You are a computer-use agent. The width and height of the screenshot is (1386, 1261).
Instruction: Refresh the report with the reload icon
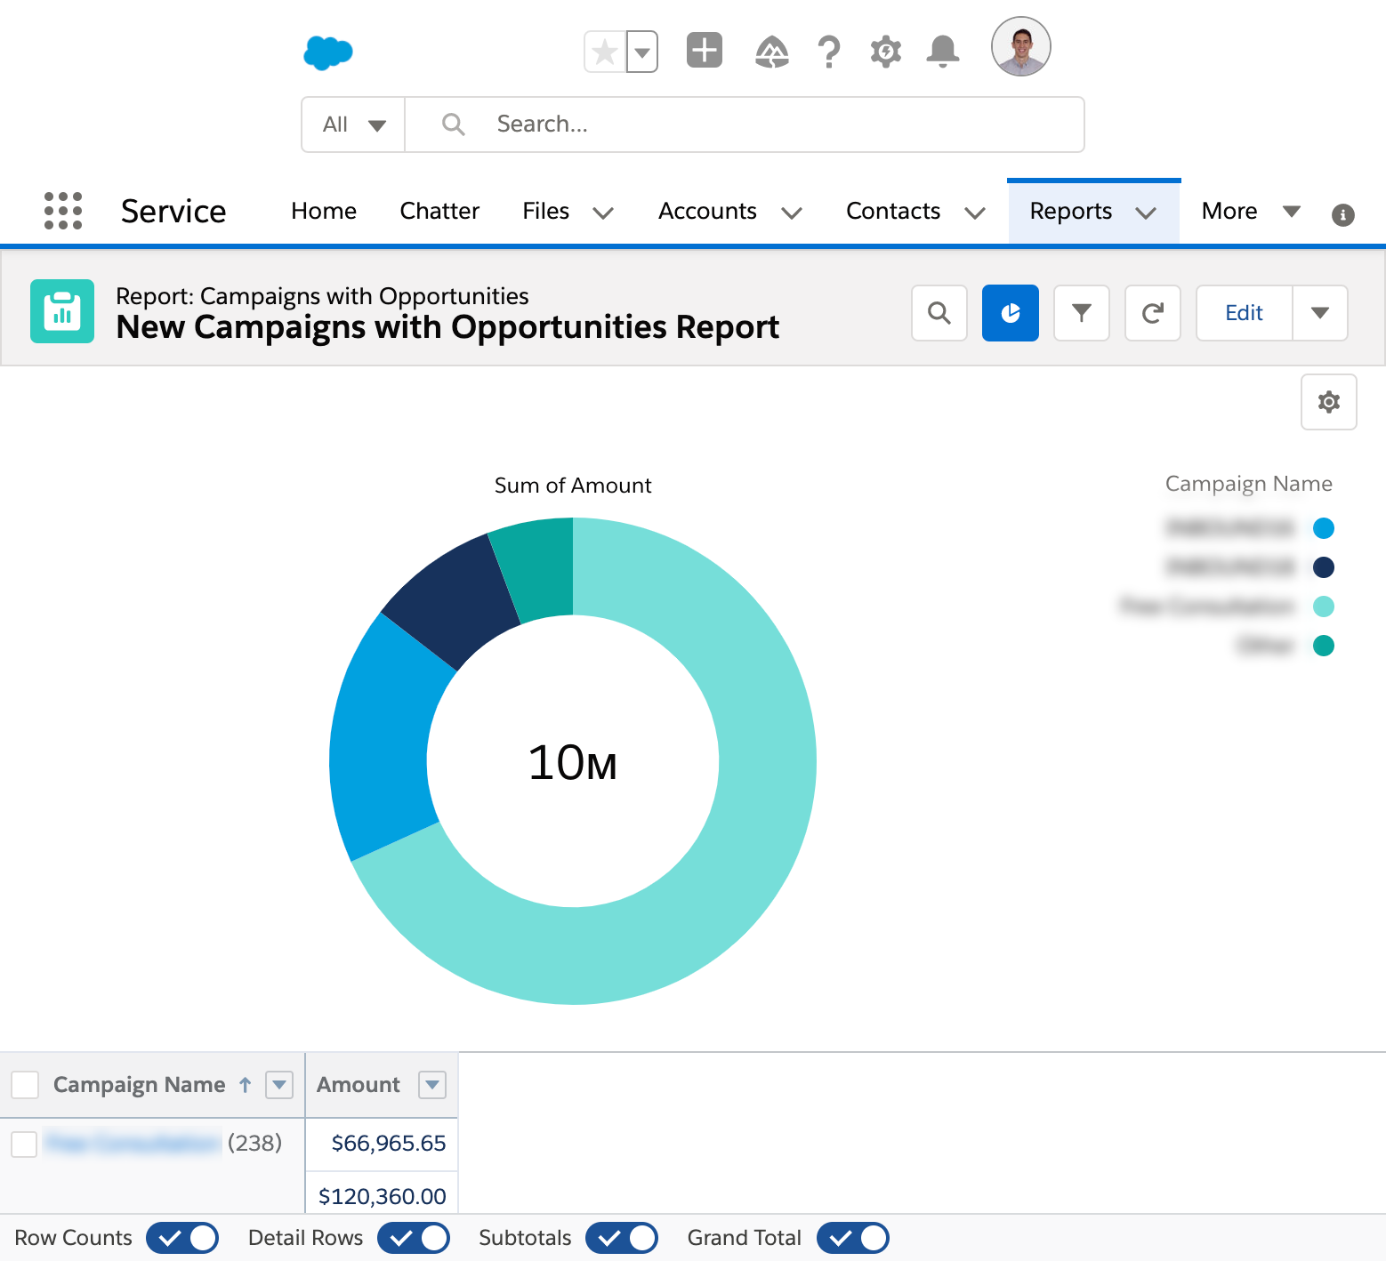coord(1152,313)
